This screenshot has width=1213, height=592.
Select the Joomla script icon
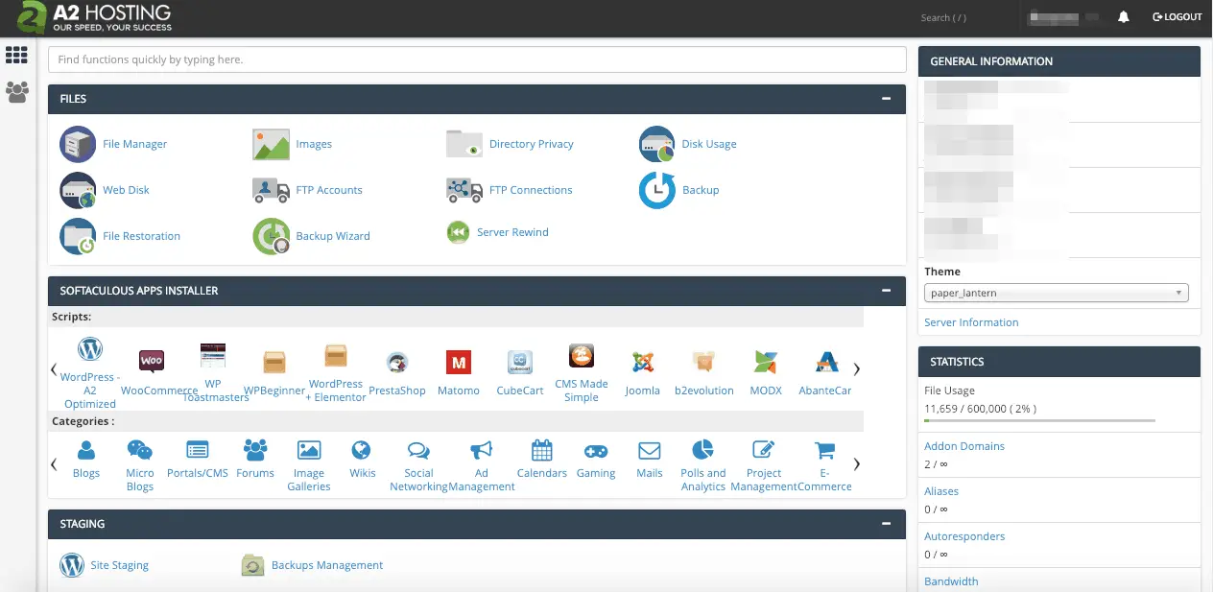643,362
